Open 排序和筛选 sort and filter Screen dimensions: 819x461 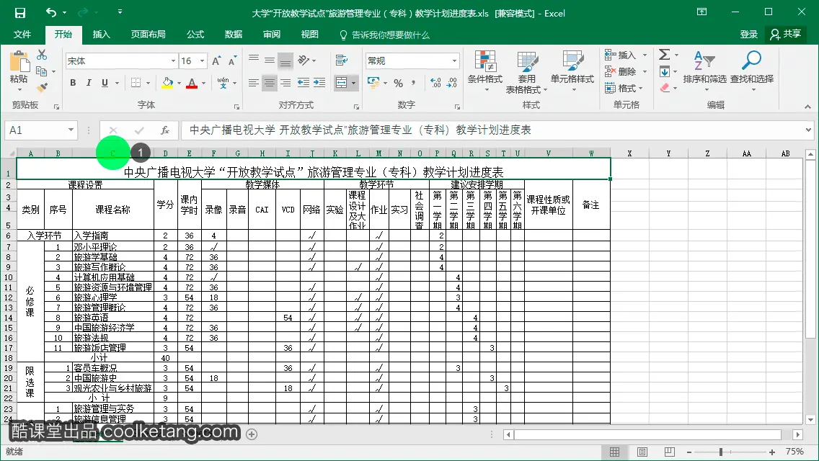[704, 71]
